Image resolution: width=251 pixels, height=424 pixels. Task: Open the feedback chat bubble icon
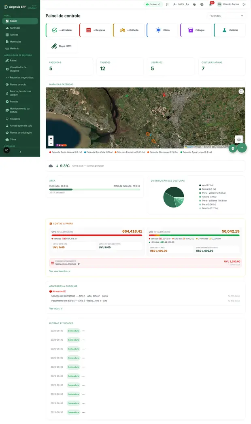pos(168,4)
